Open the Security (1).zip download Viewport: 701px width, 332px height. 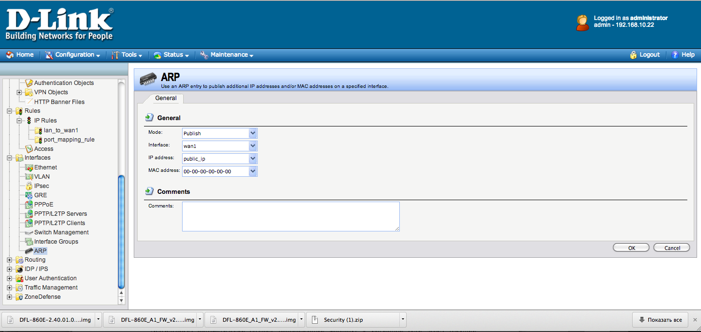(353, 320)
